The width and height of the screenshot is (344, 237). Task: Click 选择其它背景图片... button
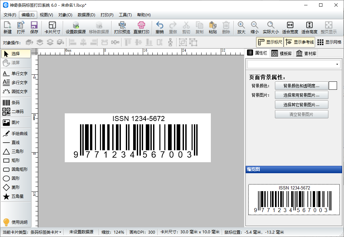pyautogui.click(x=301, y=105)
